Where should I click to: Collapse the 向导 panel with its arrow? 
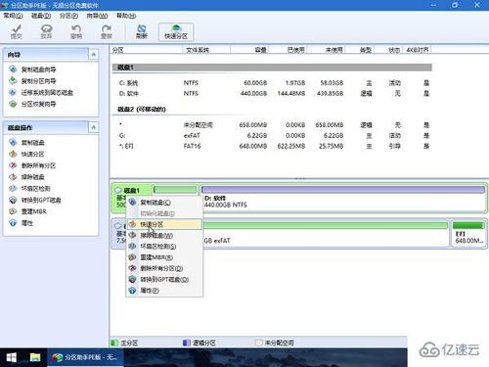(94, 55)
